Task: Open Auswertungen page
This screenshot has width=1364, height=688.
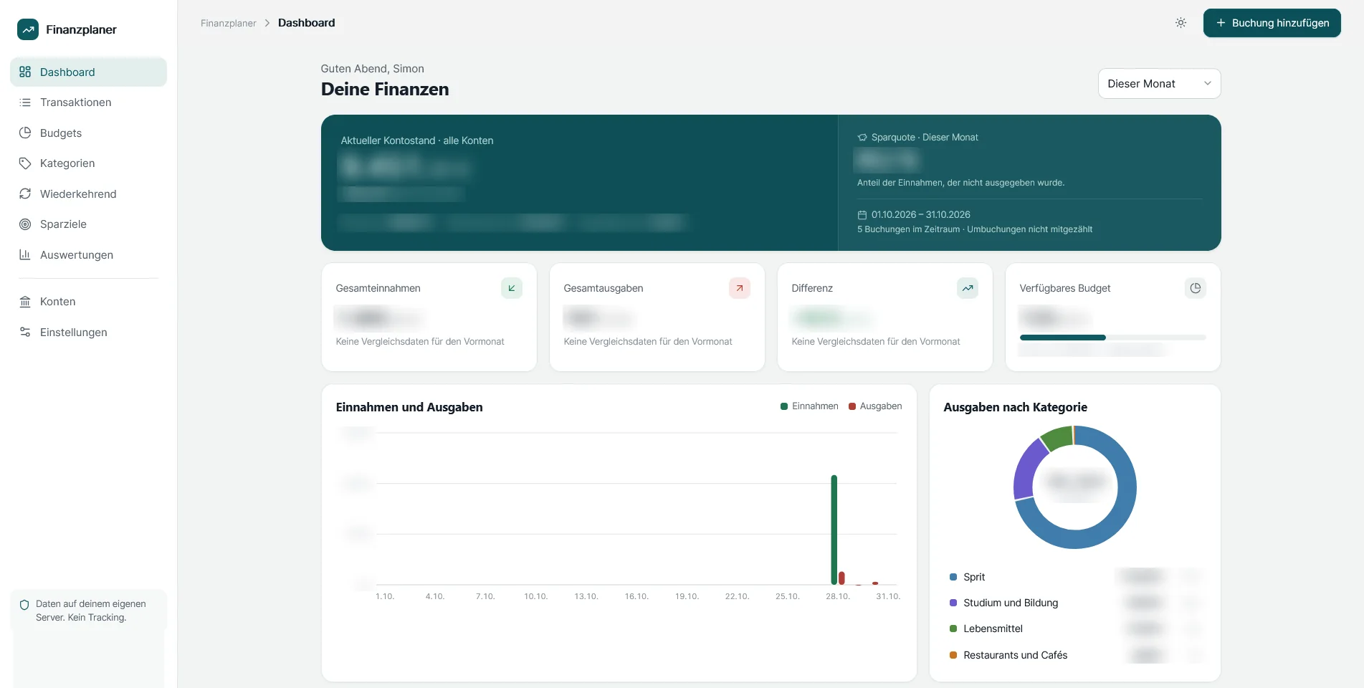Action: (88, 254)
